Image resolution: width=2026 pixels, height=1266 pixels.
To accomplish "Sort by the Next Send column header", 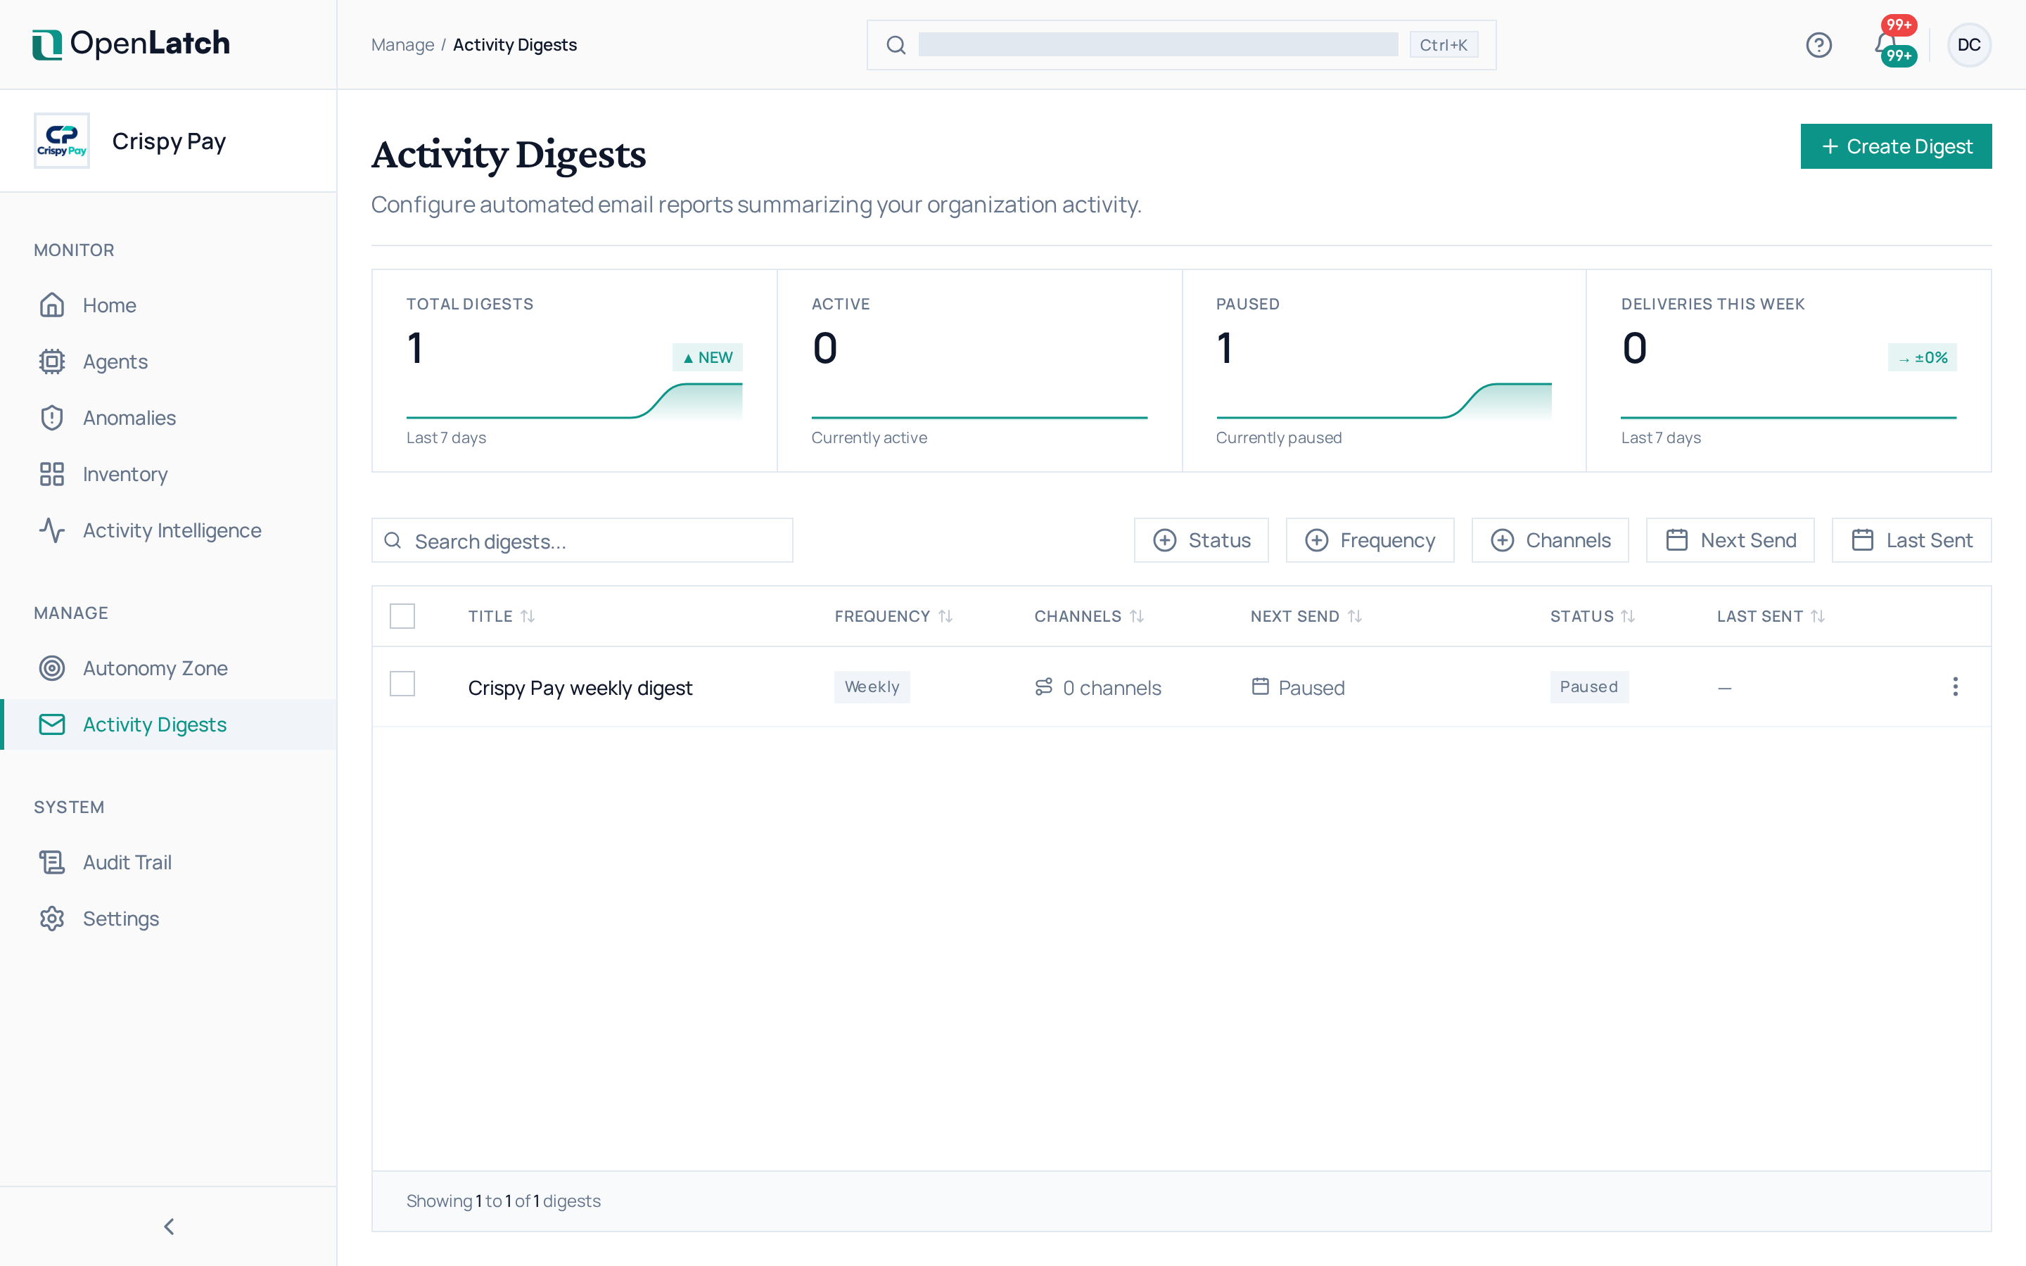I will (x=1306, y=616).
